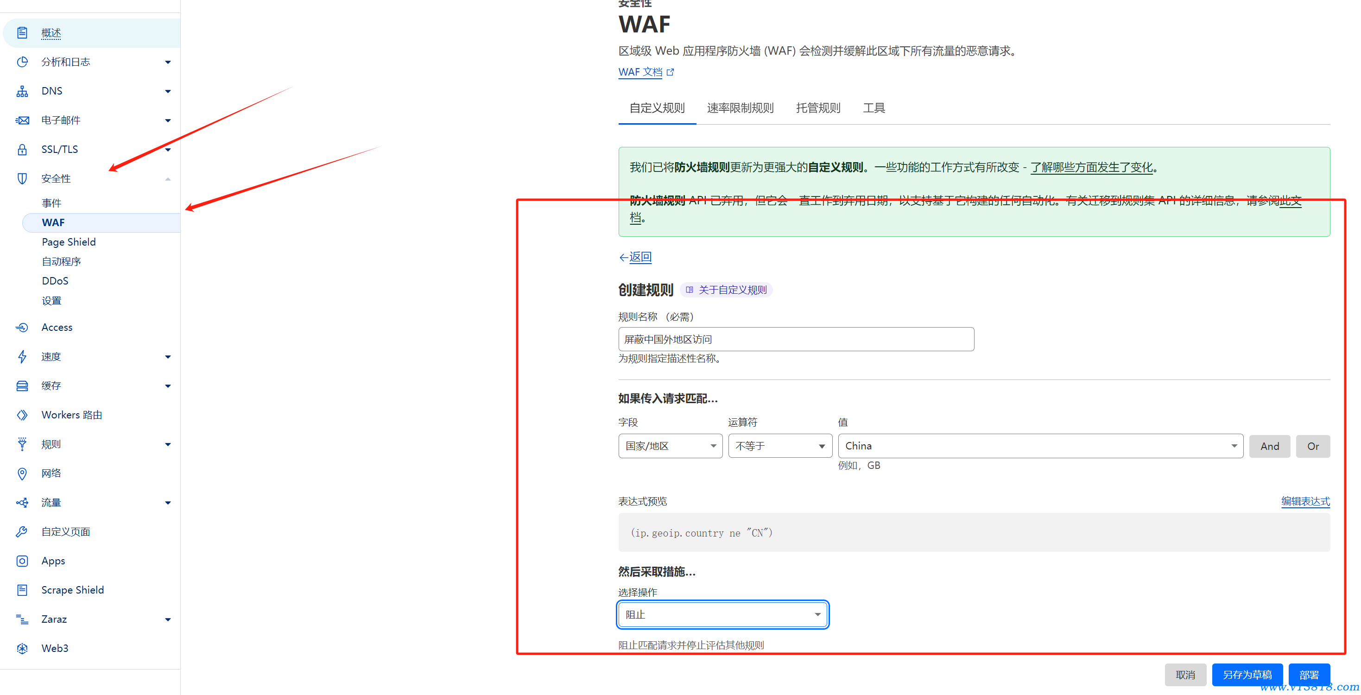
Task: Expand the 分析和日志 sidebar menu
Action: [168, 62]
